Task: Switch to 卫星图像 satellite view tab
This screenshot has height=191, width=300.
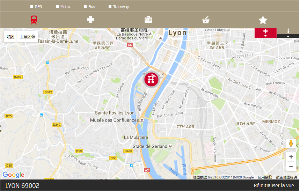Action: tap(28, 37)
